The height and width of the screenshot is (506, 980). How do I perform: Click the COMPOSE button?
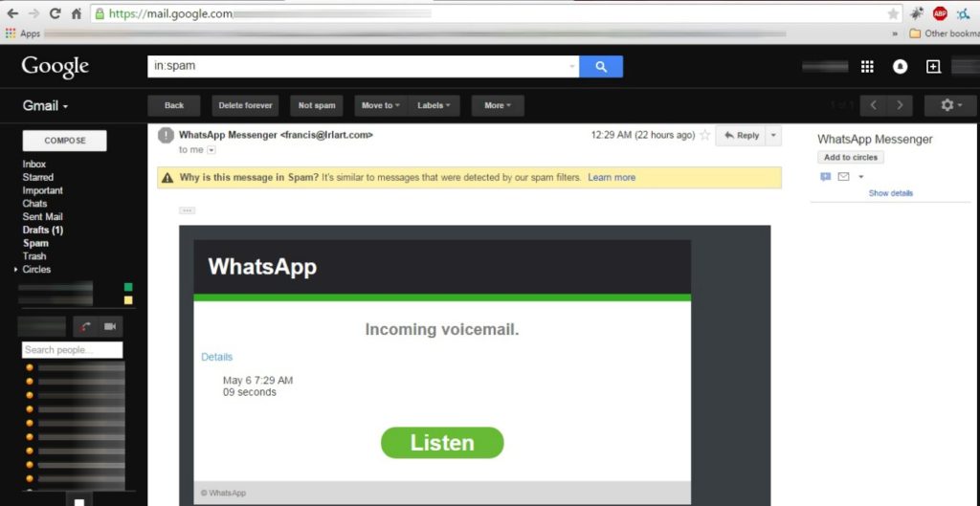[64, 141]
